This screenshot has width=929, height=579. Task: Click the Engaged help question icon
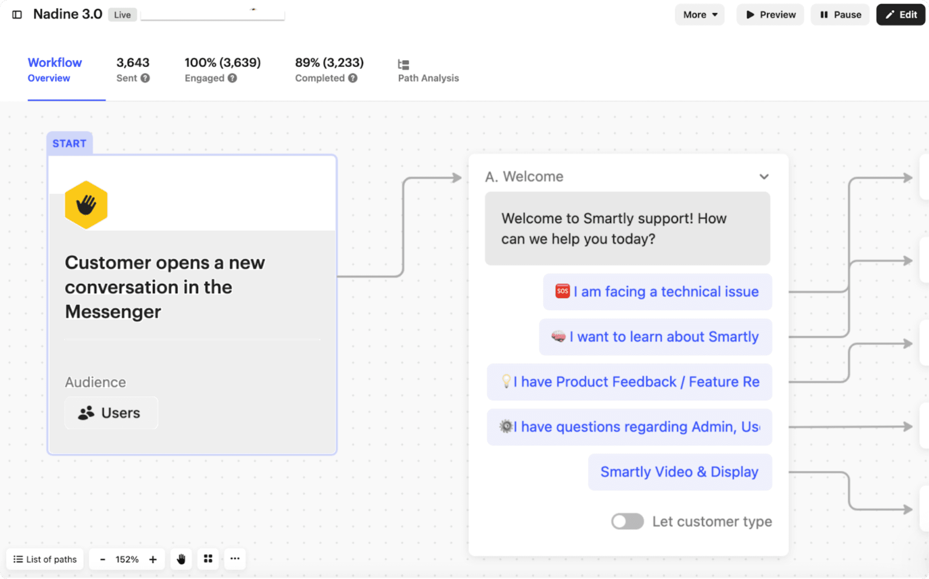232,78
